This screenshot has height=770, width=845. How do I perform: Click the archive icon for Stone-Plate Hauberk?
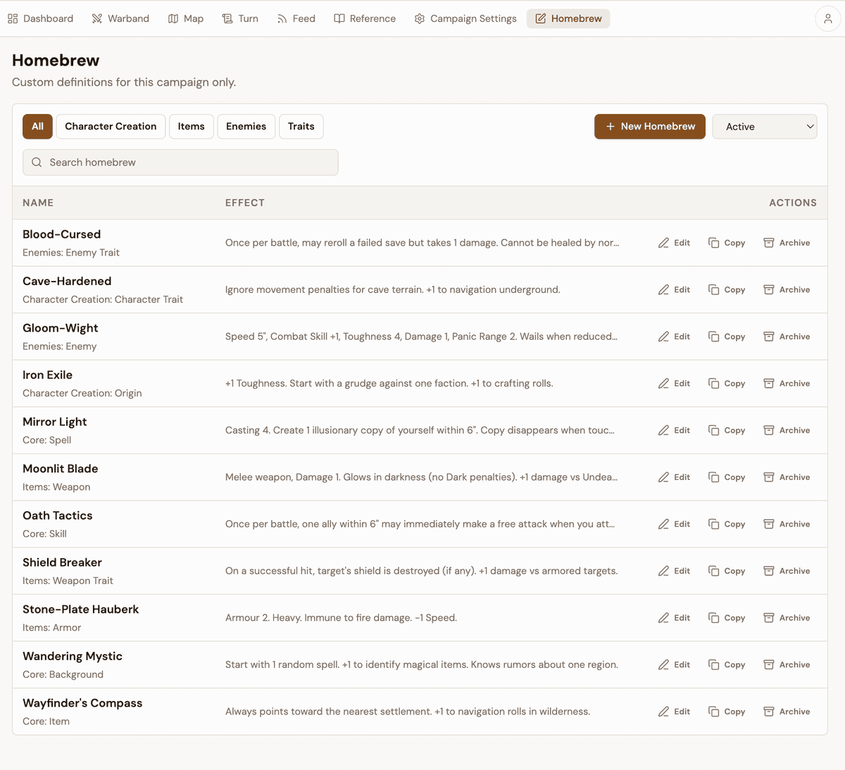769,618
